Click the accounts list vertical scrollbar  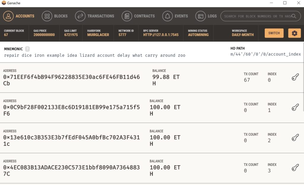[303, 77]
